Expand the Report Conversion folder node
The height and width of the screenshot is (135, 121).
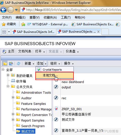pos(13,114)
